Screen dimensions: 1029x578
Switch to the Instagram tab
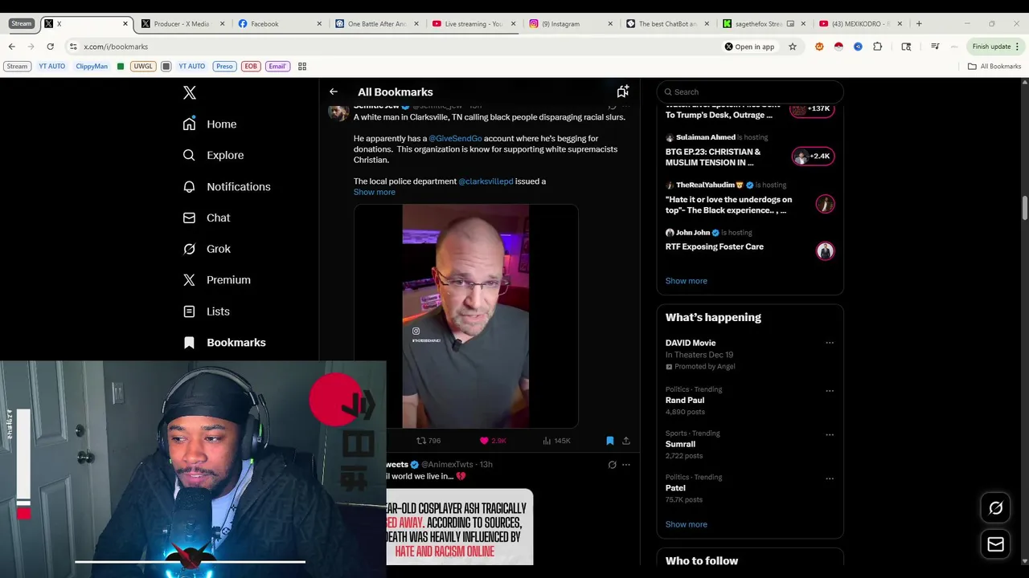tap(570, 24)
